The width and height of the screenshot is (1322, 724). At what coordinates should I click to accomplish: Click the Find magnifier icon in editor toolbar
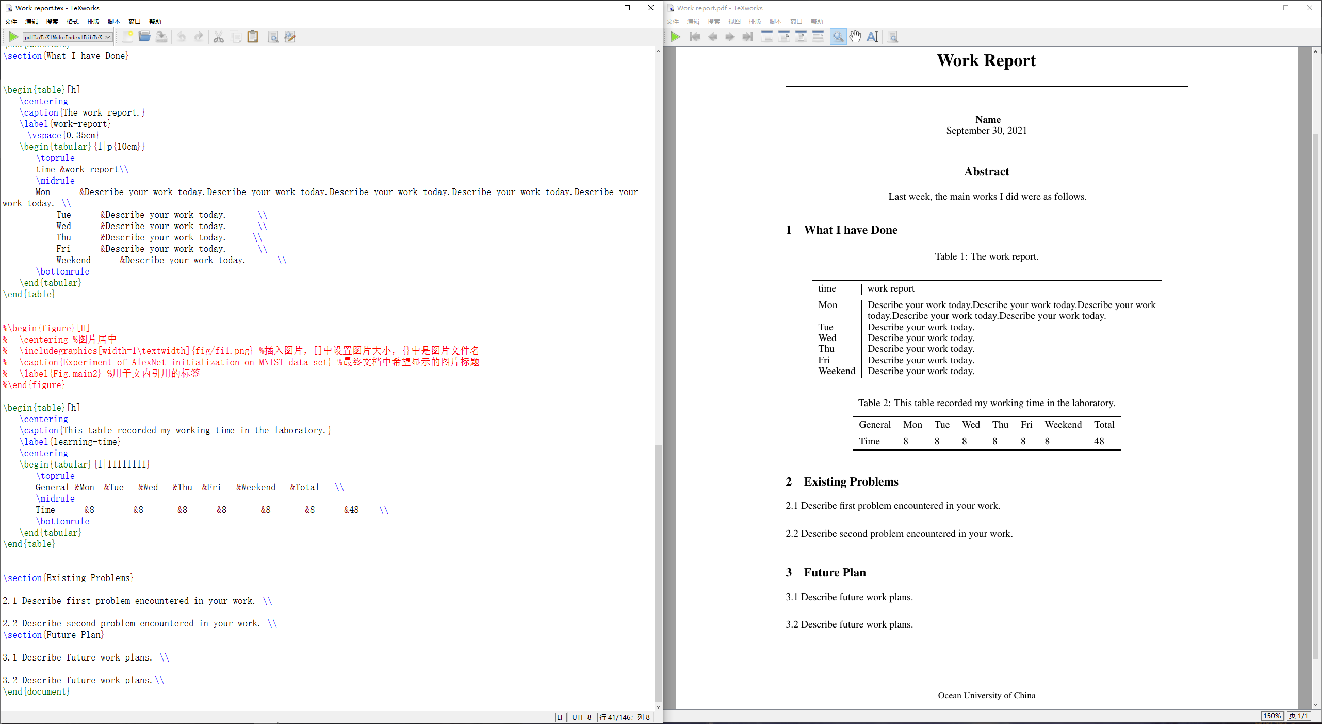point(273,37)
